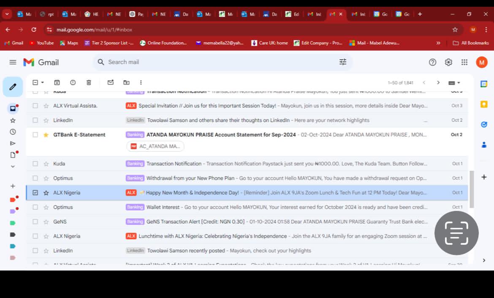Open the All Bookmarks folder

[x=471, y=43]
